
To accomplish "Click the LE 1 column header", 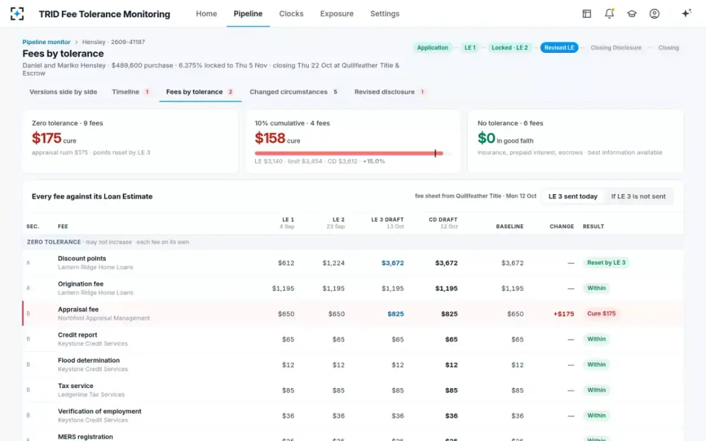I will coord(288,222).
